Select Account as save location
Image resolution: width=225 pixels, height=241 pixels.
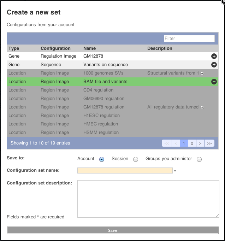coord(102,159)
